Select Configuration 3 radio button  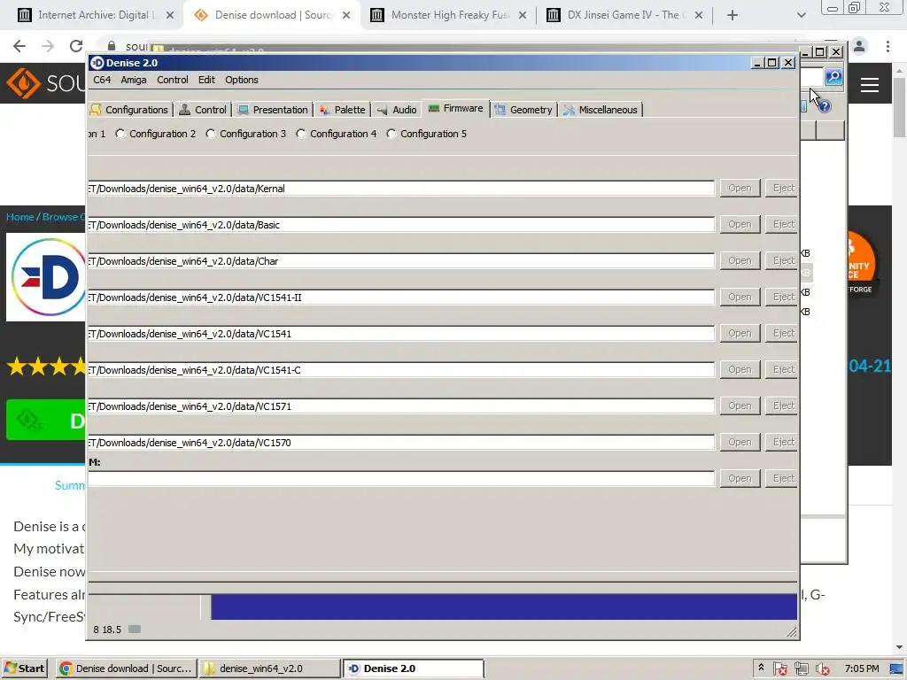coord(211,134)
